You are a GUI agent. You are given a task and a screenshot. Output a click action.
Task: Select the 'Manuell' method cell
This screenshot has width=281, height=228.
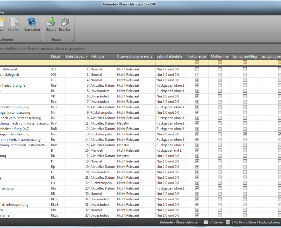tap(103, 150)
